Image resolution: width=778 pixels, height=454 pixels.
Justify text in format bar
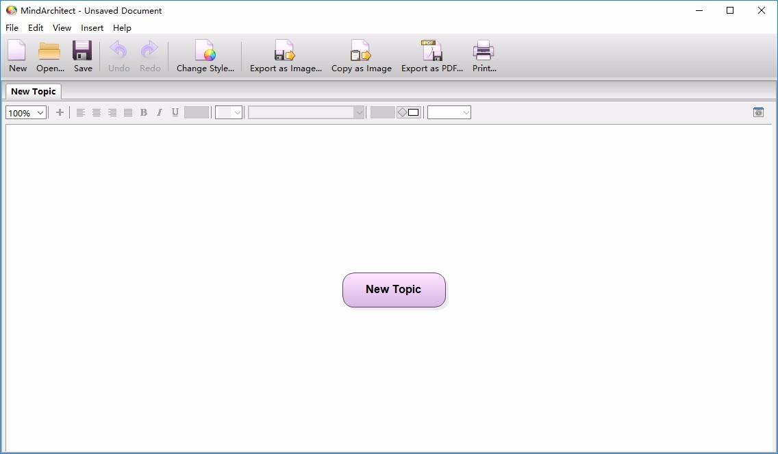point(128,112)
